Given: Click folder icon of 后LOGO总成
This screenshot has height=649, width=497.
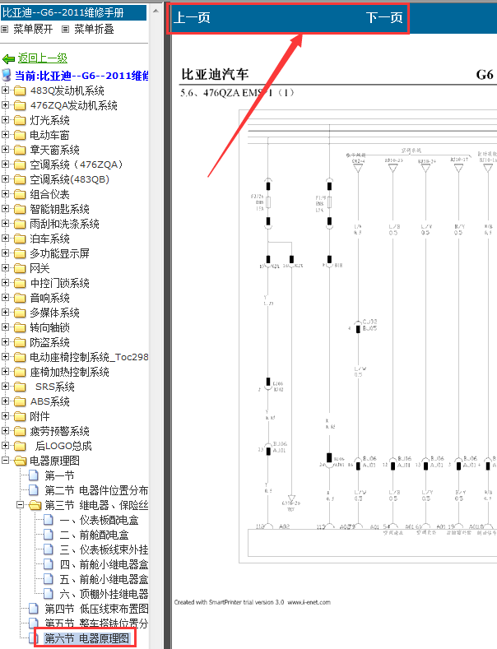Looking at the screenshot, I should (20, 446).
